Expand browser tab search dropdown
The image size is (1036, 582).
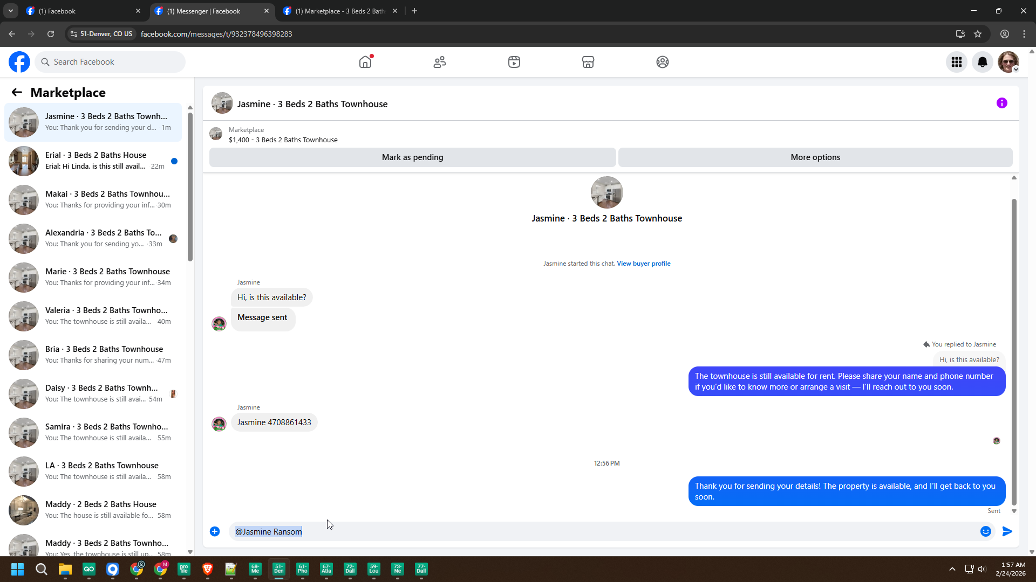pos(10,11)
